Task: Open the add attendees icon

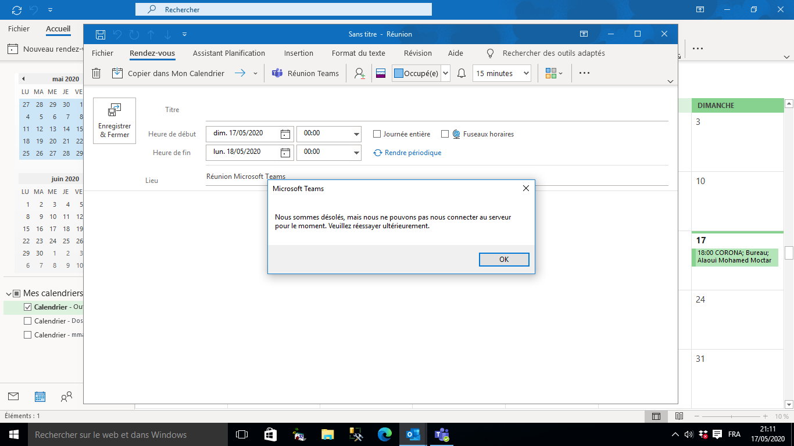Action: coord(359,73)
